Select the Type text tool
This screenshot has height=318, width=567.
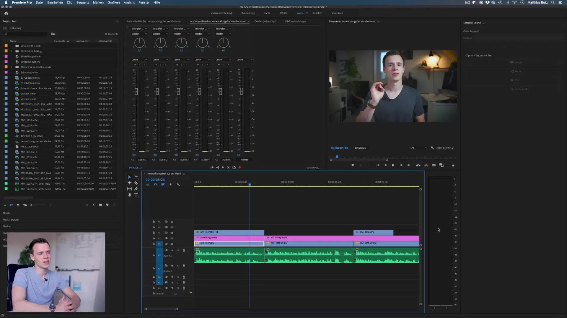click(x=136, y=195)
